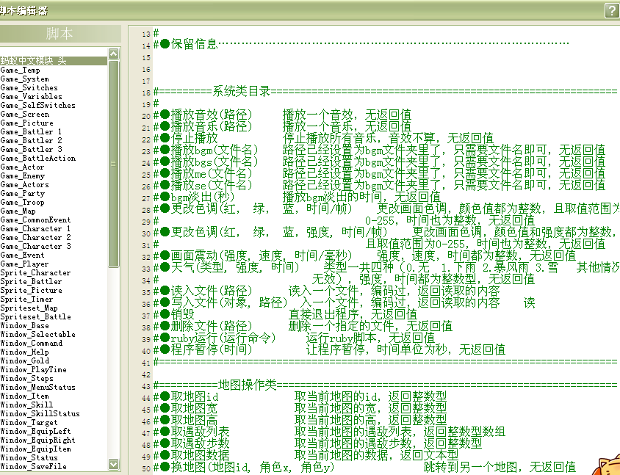This screenshot has width=620, height=475.
Task: Choose the Game_Variables script
Action: click(32, 96)
